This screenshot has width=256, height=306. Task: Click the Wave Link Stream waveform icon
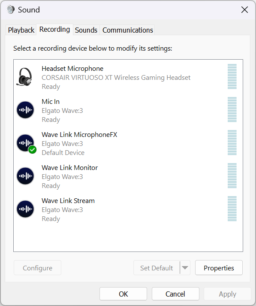tap(25, 209)
